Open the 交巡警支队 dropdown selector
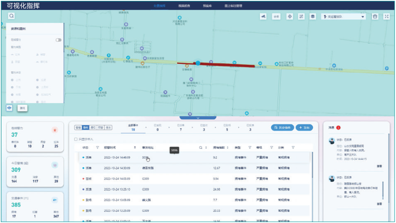Screen dimensions: 396x223 344,16
